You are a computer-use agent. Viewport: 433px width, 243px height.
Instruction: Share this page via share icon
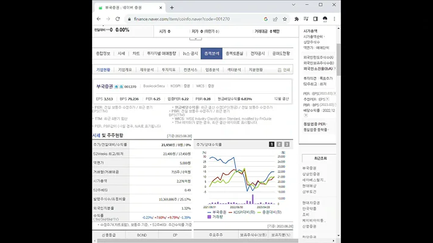point(275,19)
